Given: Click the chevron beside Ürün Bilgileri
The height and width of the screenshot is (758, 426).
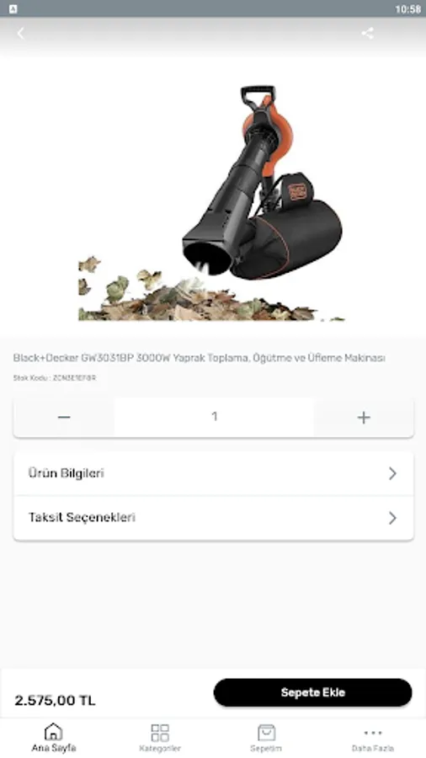Looking at the screenshot, I should pos(392,473).
